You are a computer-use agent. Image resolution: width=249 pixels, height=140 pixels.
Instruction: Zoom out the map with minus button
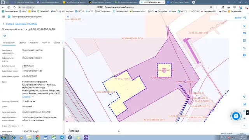click(x=244, y=126)
